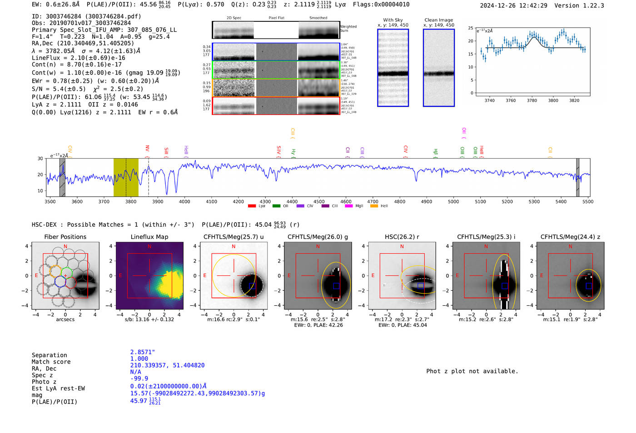The image size is (636, 433).
Task: Click the green Hβ line marker
Action: coord(436,153)
